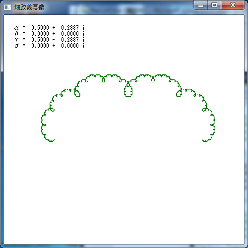Click the large loop on the curve's left side
248x248 pixels.
point(77,94)
